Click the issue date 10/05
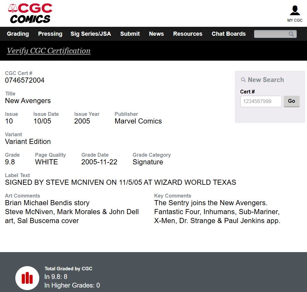Viewport: 307px width, 292px height. click(42, 121)
